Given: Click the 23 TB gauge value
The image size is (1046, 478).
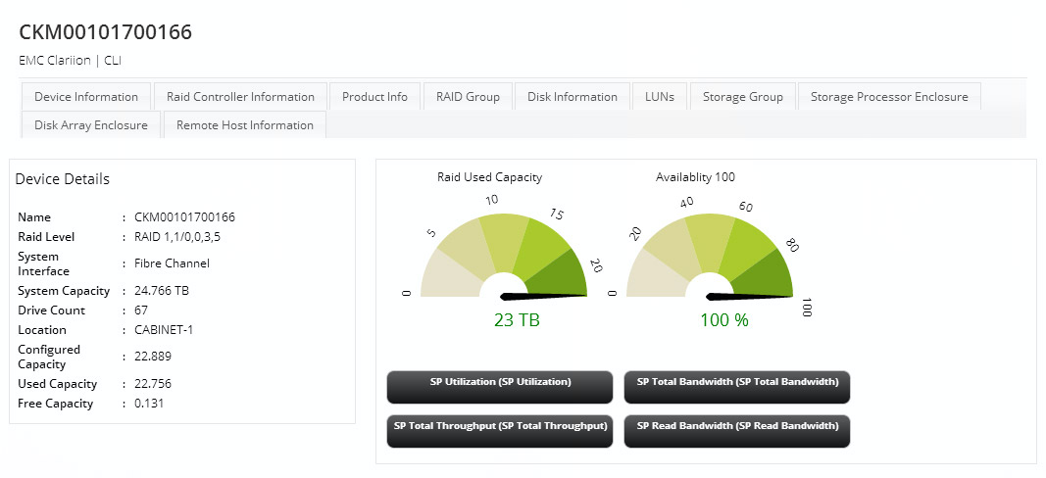Looking at the screenshot, I should 517,320.
